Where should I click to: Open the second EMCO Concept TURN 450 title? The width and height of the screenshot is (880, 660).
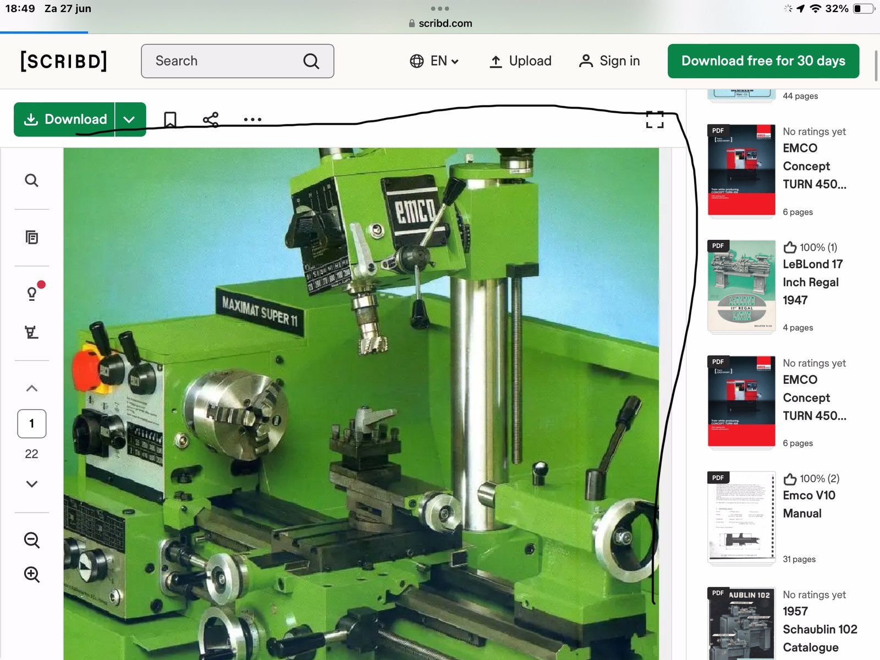tap(814, 398)
